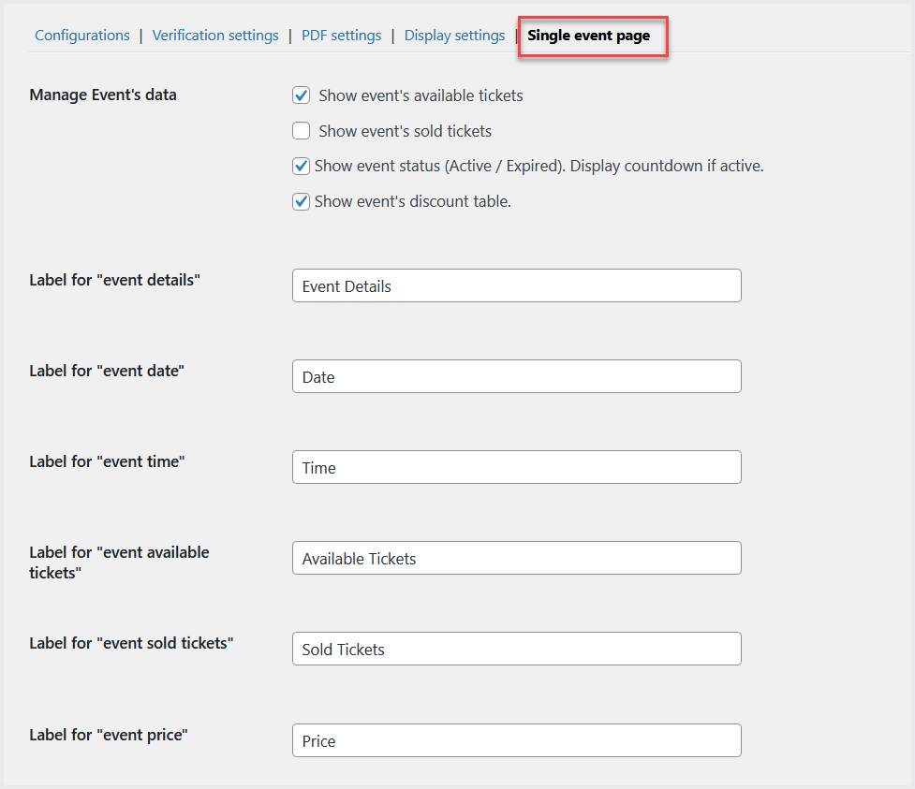Disable Show event's discount table checkbox

[302, 201]
